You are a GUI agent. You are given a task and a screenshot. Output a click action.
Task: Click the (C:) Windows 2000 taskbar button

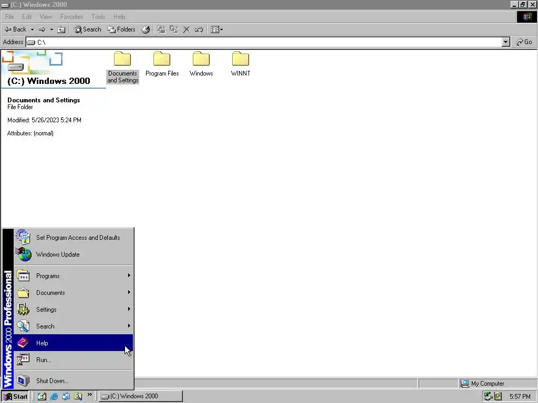[x=141, y=397]
